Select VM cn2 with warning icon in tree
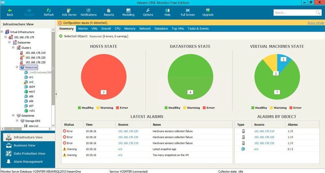 pyautogui.click(x=31, y=82)
